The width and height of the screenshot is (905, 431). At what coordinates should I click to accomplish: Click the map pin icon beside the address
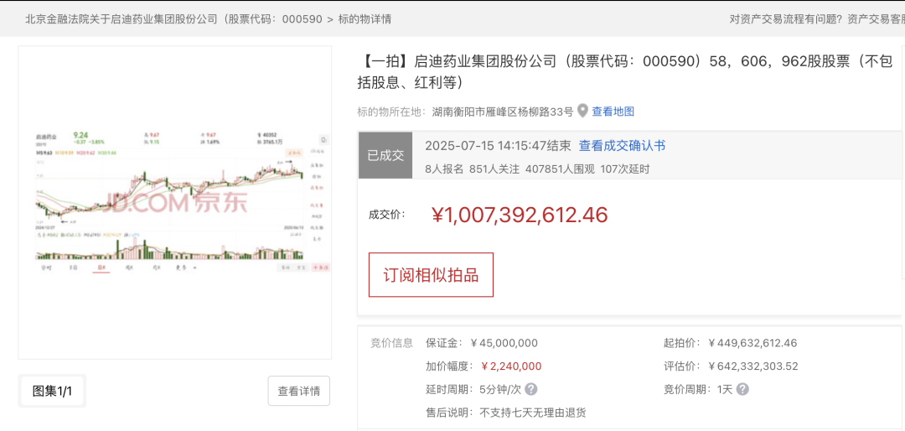[583, 111]
